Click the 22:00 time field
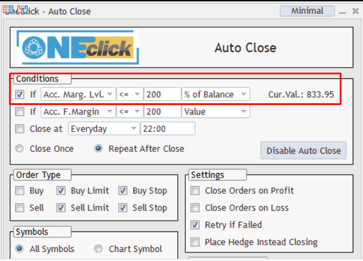The height and width of the screenshot is (261, 363). (x=168, y=129)
